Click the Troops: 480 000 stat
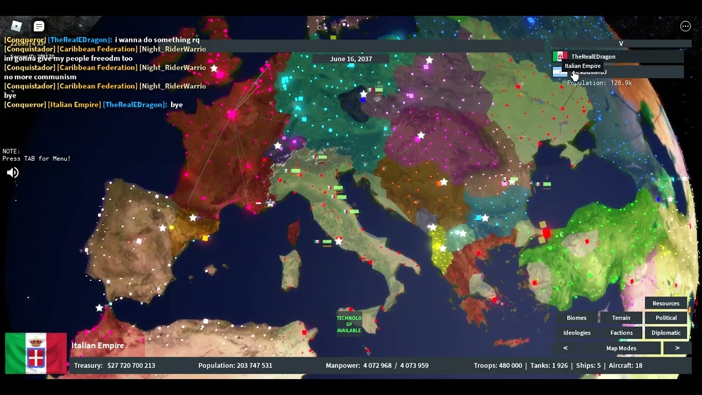This screenshot has width=702, height=395. [x=498, y=365]
